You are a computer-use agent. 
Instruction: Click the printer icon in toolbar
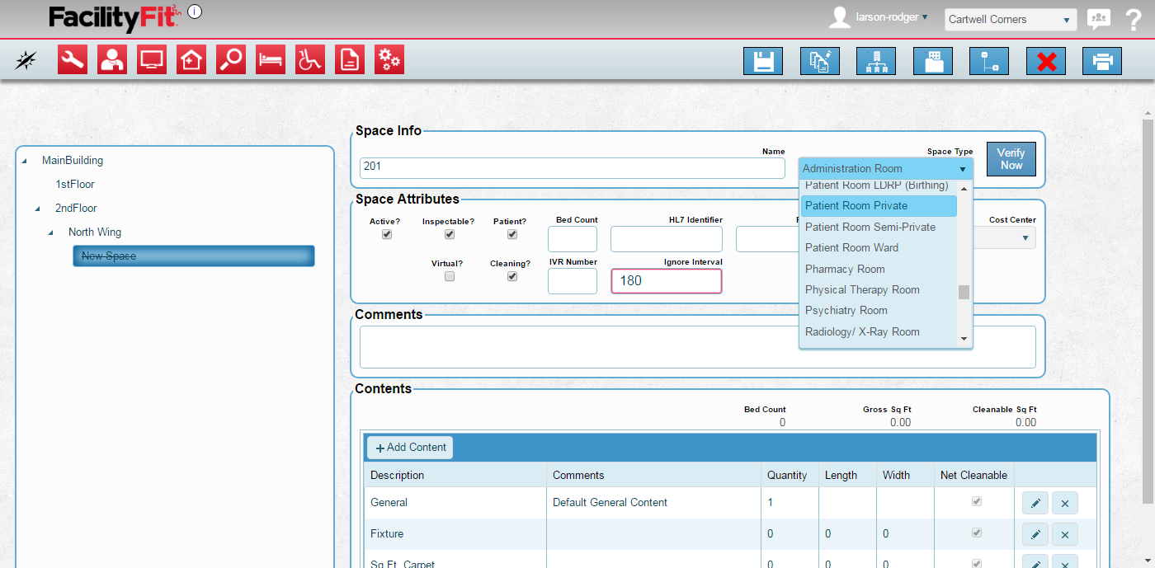[x=1102, y=62]
